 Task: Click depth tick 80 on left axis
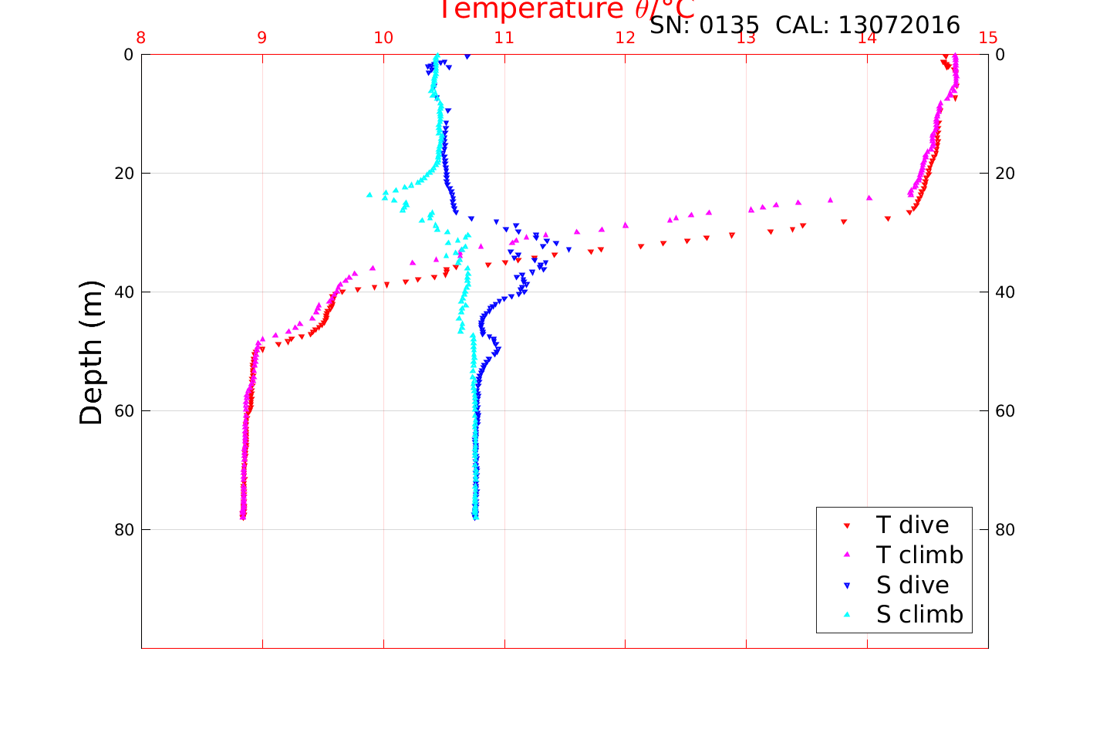point(125,530)
